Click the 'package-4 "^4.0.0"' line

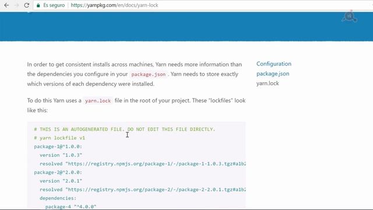pos(71,206)
